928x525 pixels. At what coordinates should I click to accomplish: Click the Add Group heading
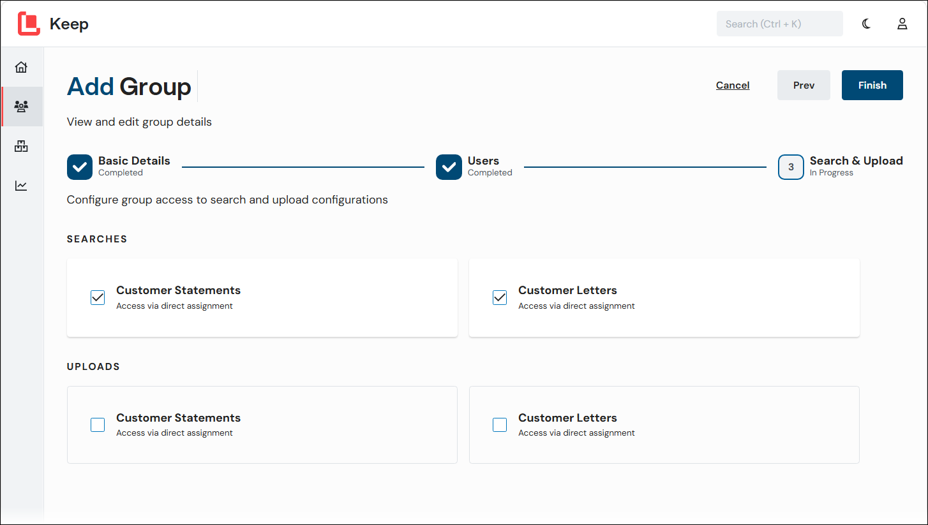click(x=129, y=86)
